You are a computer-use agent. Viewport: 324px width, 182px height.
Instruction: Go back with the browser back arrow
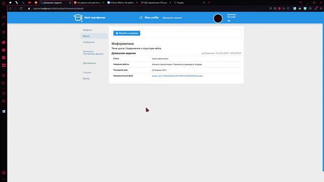point(10,9)
